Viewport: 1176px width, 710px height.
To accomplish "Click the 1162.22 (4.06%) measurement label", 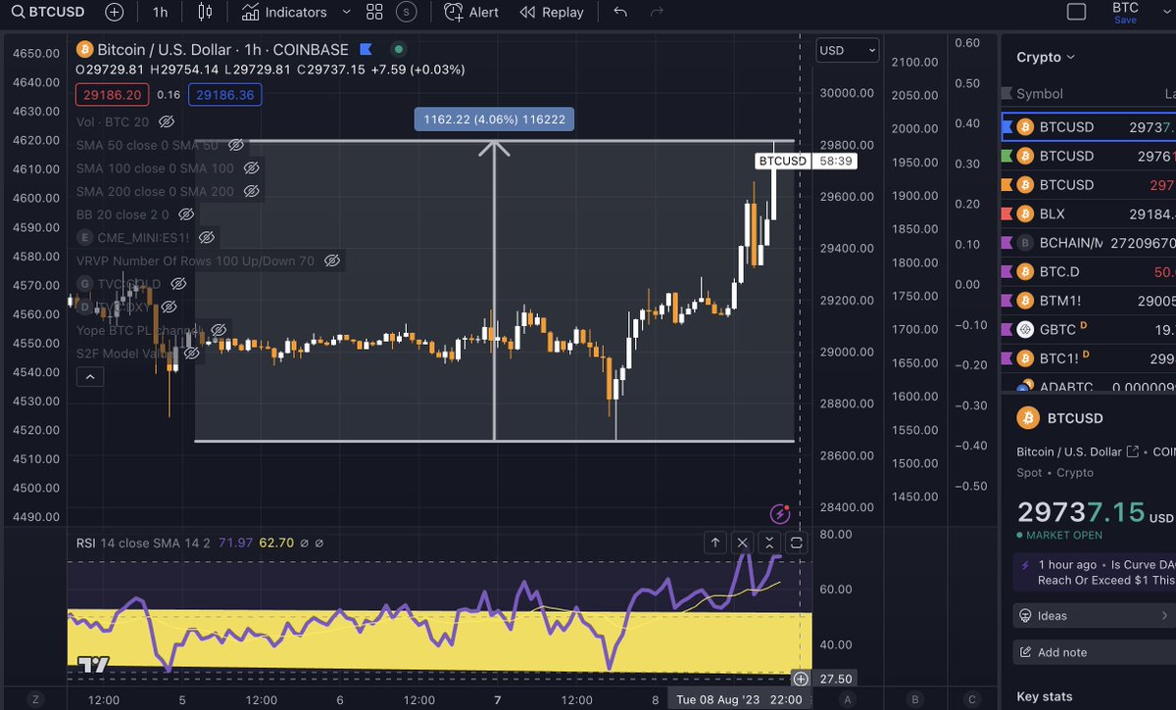I will tap(493, 119).
